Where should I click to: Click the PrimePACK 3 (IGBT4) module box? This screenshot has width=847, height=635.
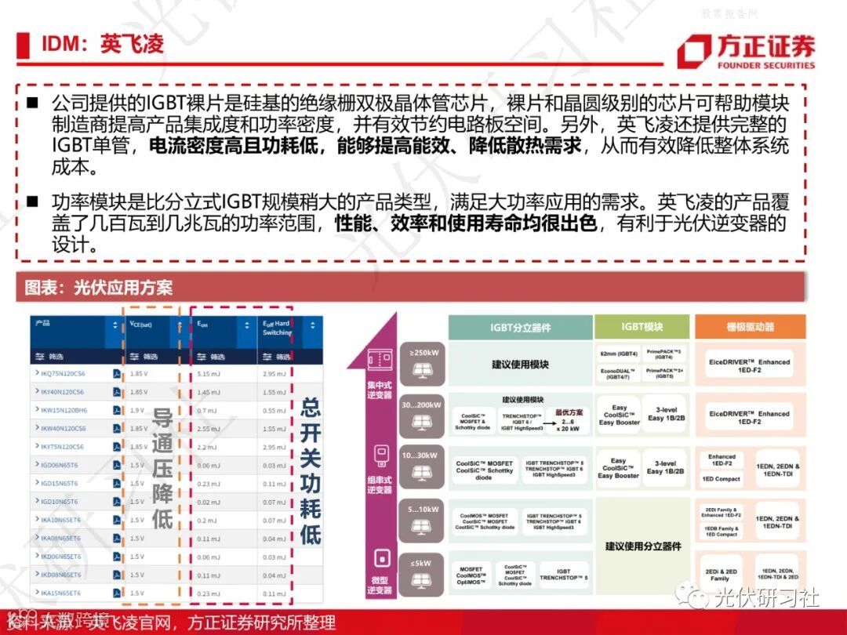(664, 354)
